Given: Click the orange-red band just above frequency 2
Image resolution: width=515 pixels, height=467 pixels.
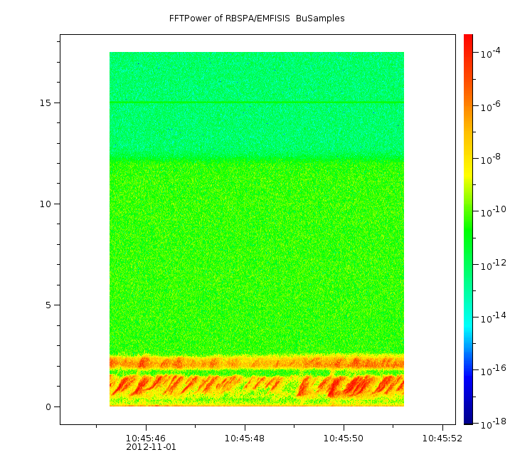Looking at the screenshot, I should [256, 362].
